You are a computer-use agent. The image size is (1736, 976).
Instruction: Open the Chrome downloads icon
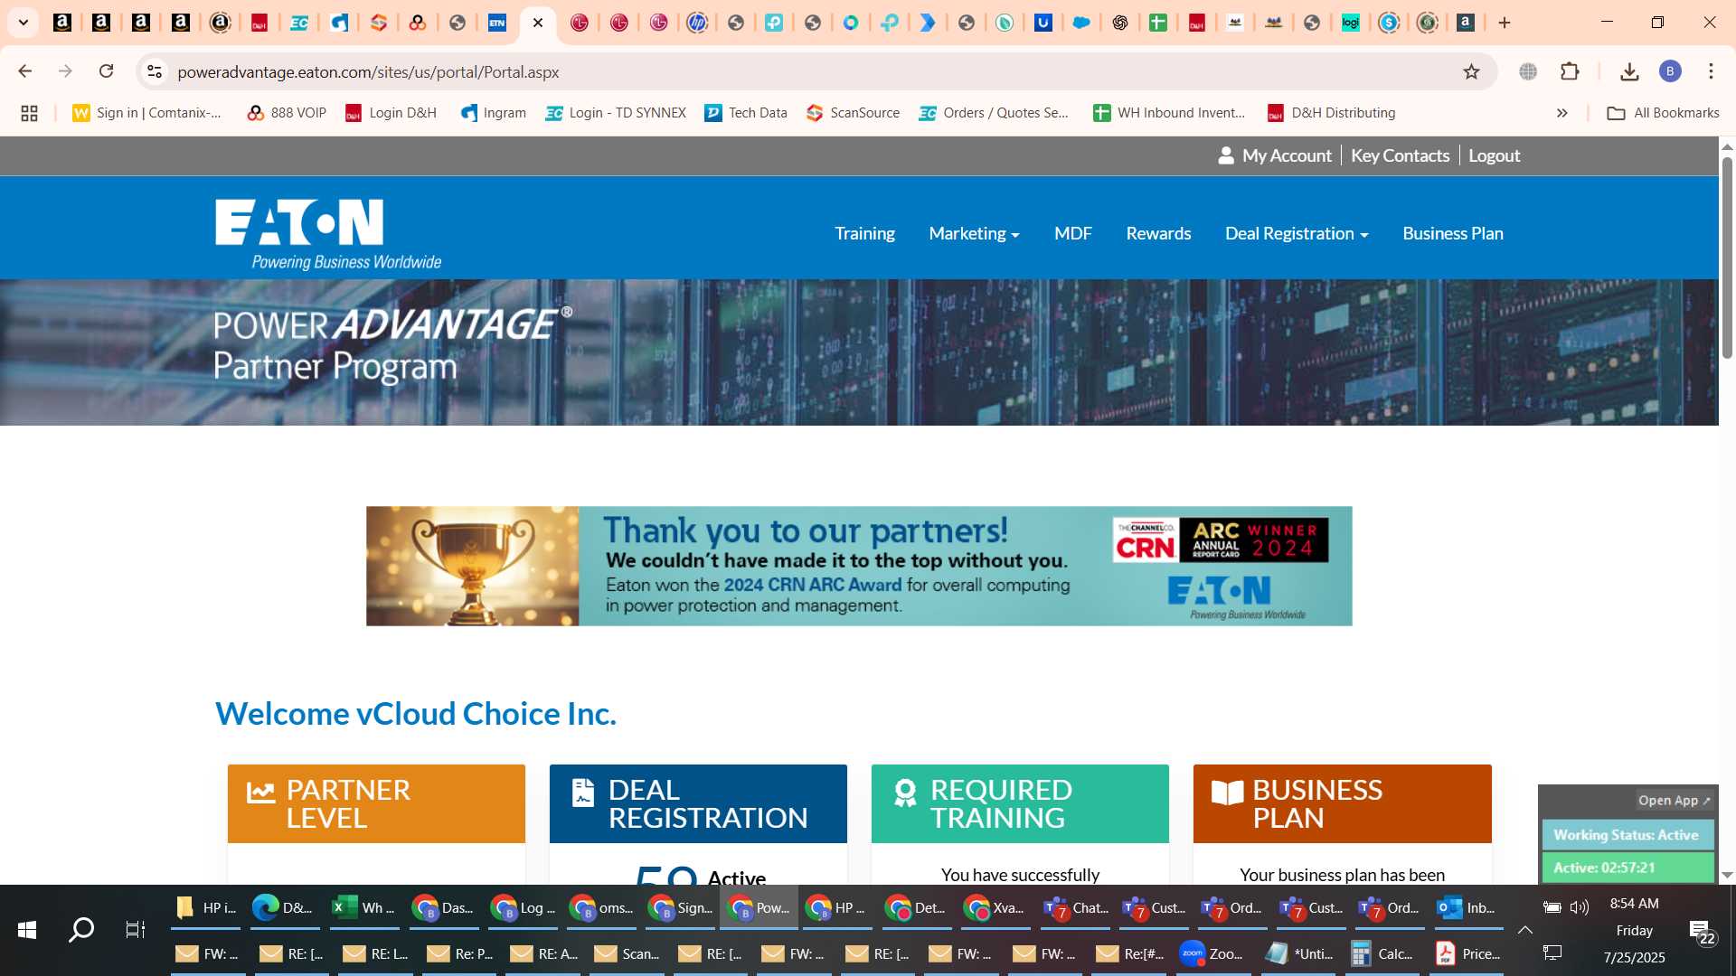(1629, 71)
